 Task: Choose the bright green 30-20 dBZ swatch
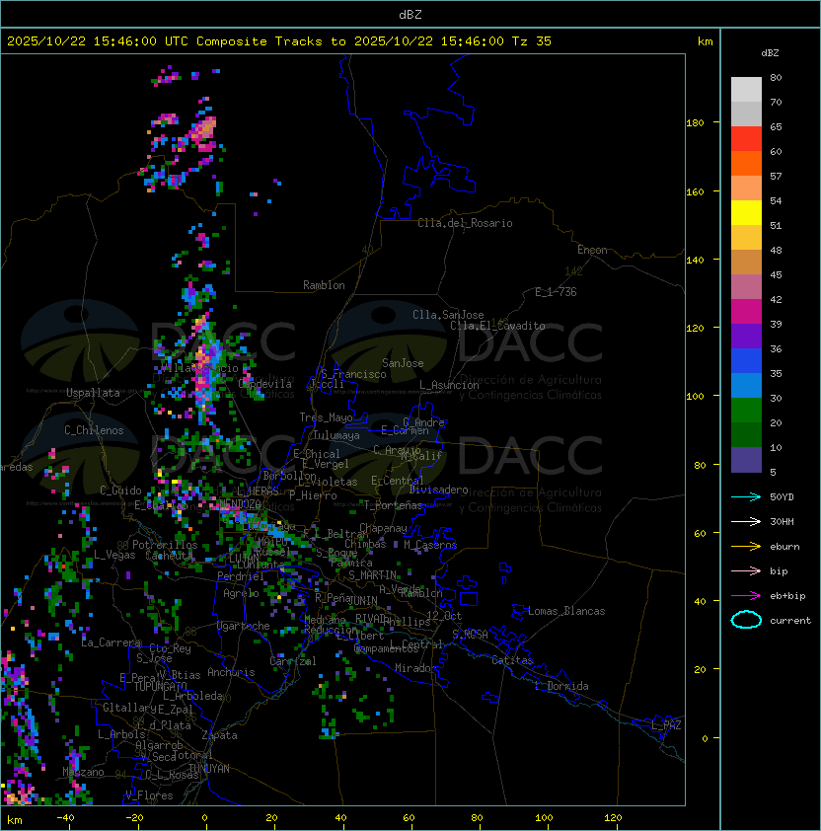(746, 411)
